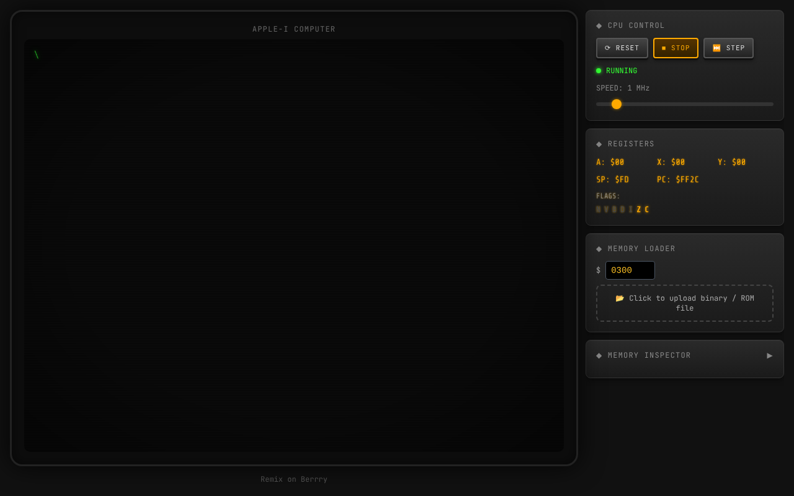Stop the running CPU
This screenshot has height=496, width=794.
point(676,48)
